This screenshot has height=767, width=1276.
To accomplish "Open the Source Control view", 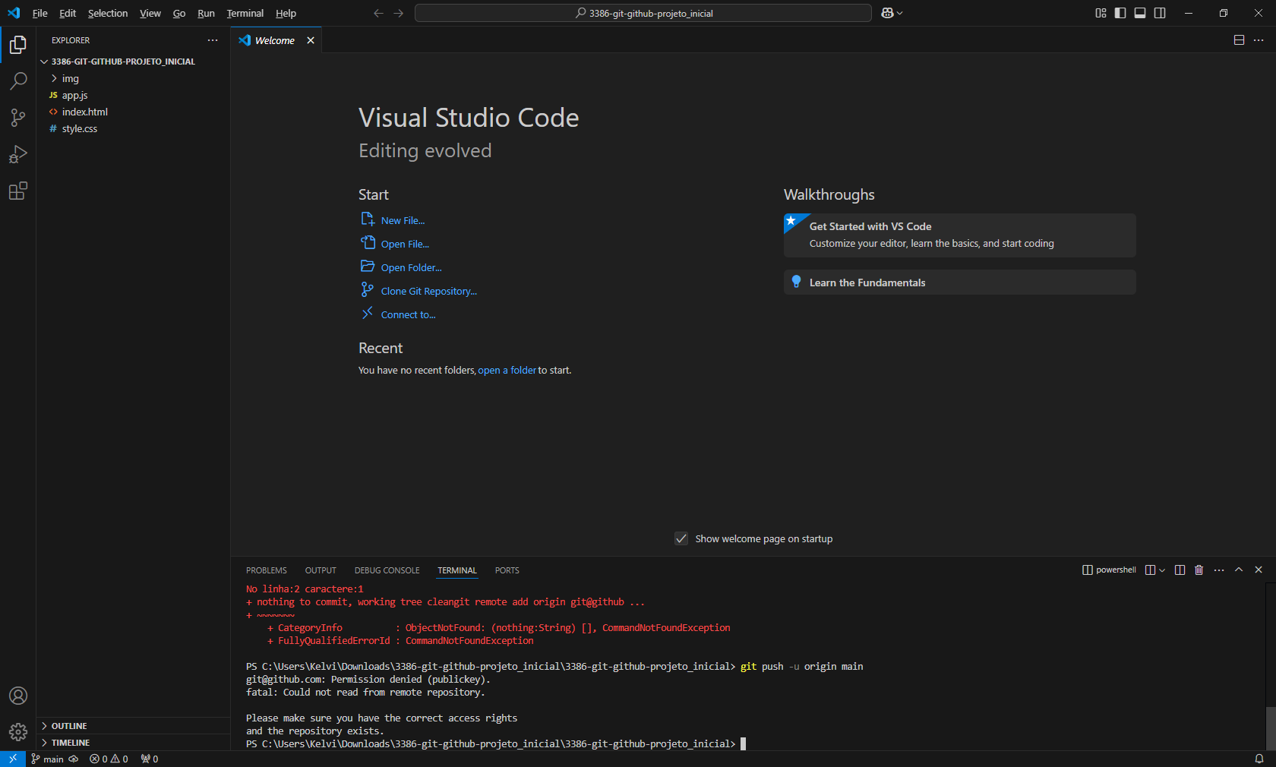I will 18,118.
